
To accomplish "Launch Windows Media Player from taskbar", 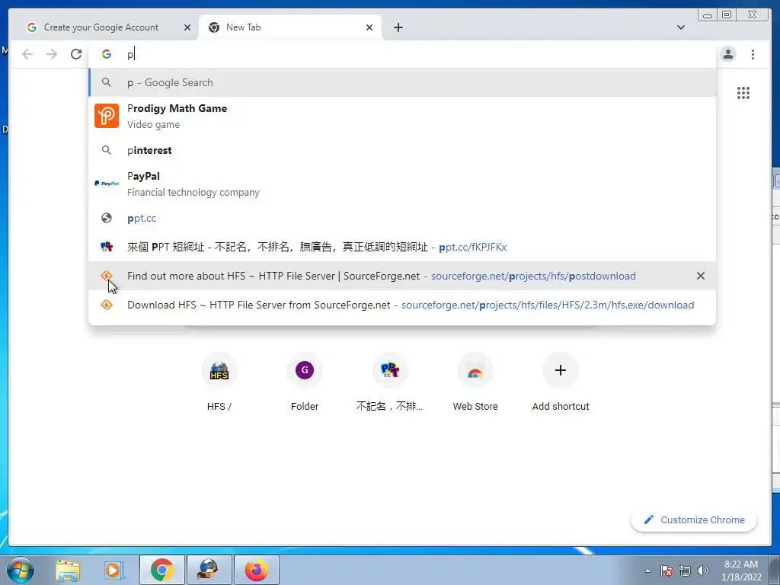I will tap(113, 570).
